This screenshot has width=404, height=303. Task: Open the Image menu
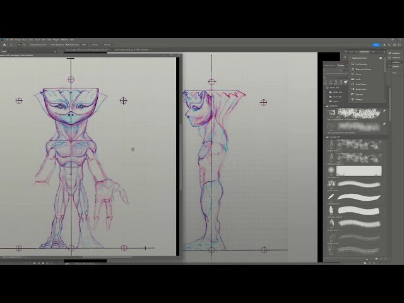tap(18, 40)
